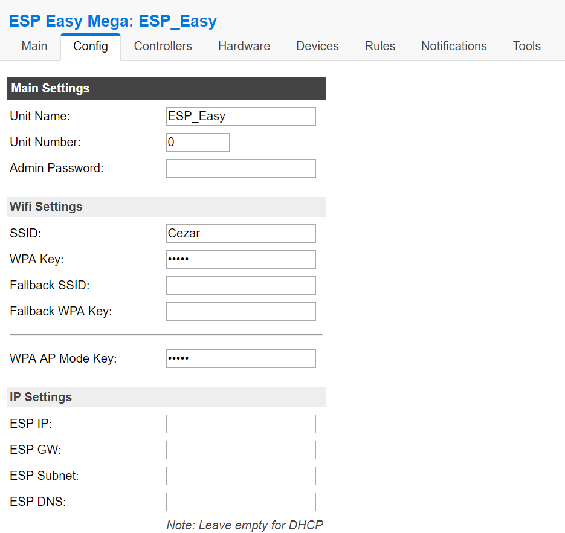Focus the WPA Key password field

(241, 259)
